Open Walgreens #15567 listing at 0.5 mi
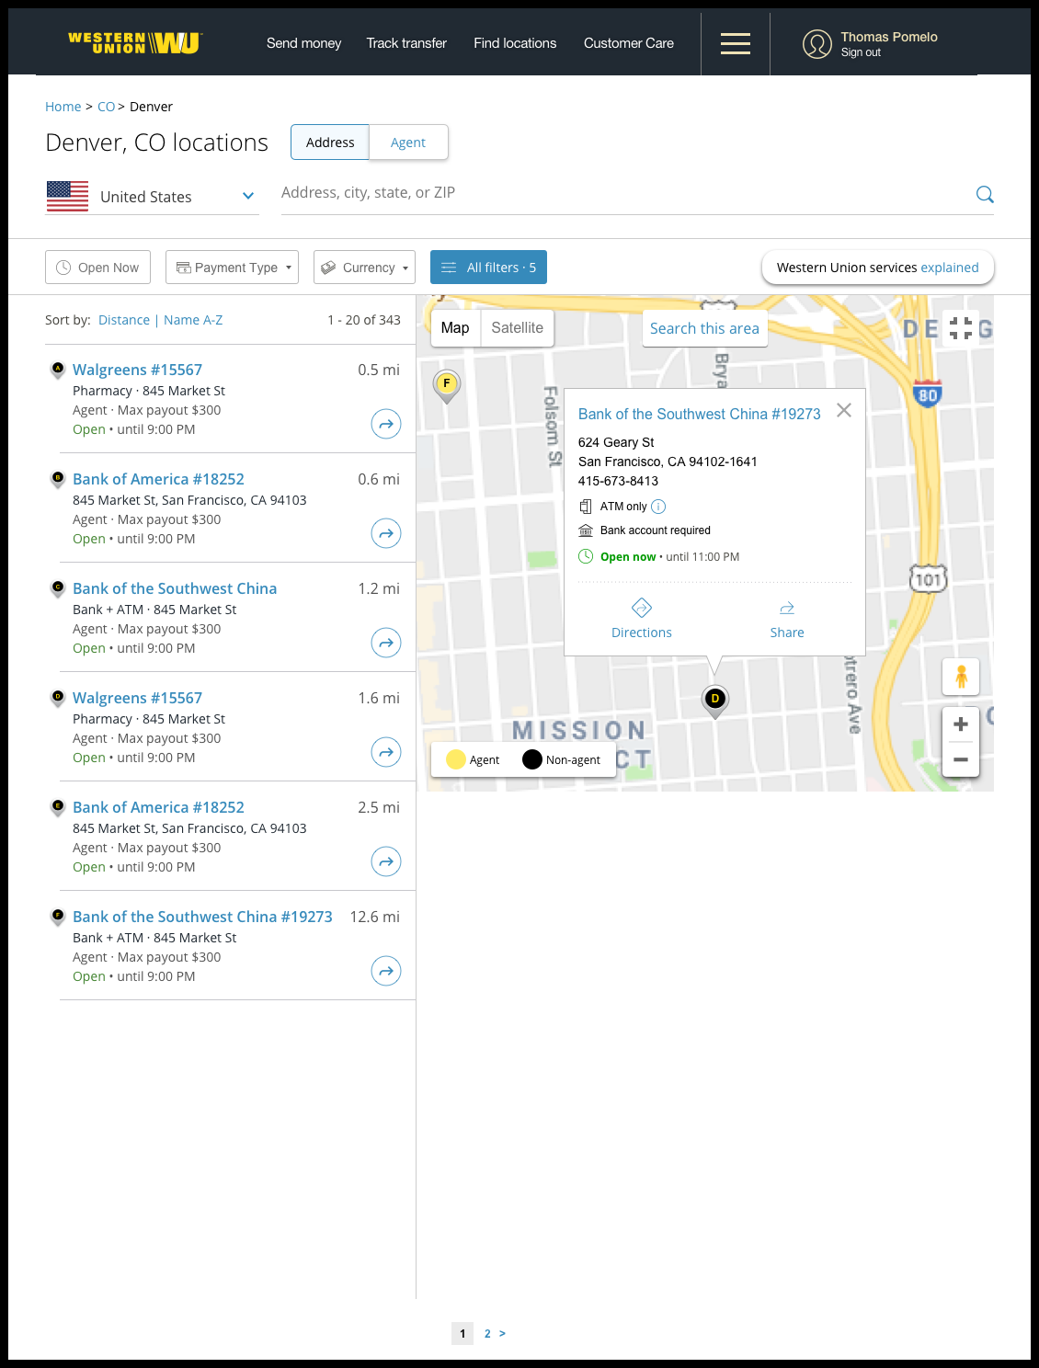Screen dimensions: 1039x1368 137,370
